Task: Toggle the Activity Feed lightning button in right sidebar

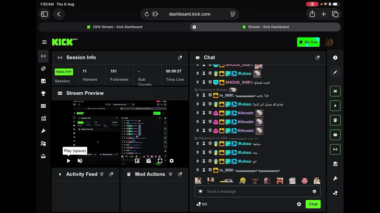Action: (335, 106)
